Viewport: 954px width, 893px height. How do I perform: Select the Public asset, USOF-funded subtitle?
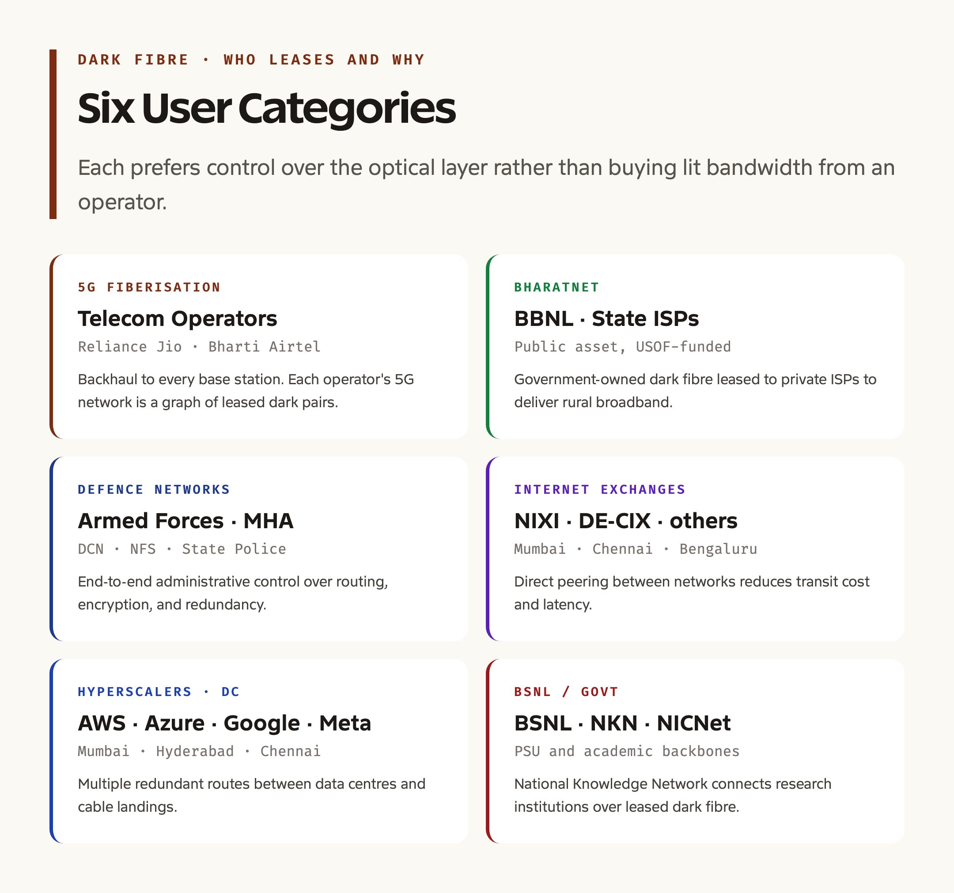(622, 346)
